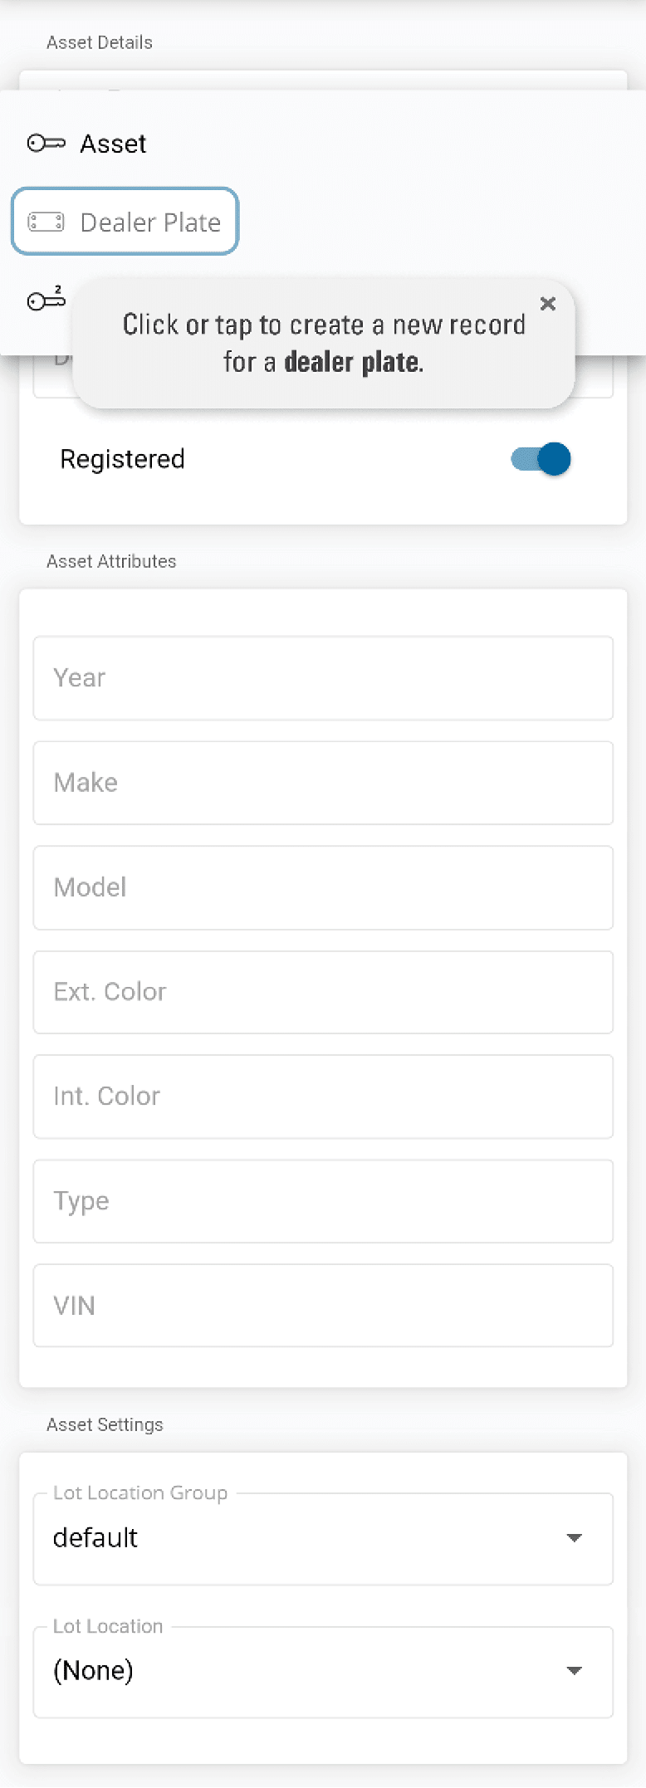The height and width of the screenshot is (1788, 646).
Task: Close the dealer plate tooltip
Action: [548, 304]
